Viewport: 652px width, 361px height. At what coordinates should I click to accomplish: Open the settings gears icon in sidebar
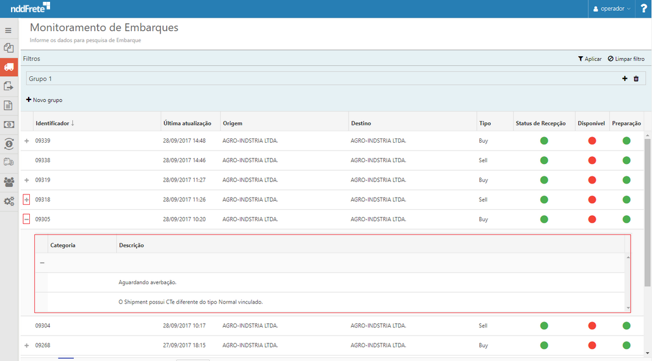tap(9, 201)
